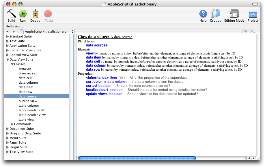The width and height of the screenshot is (265, 167).
Task: Expand the Commands group in the sidebar
Action: 12,124
